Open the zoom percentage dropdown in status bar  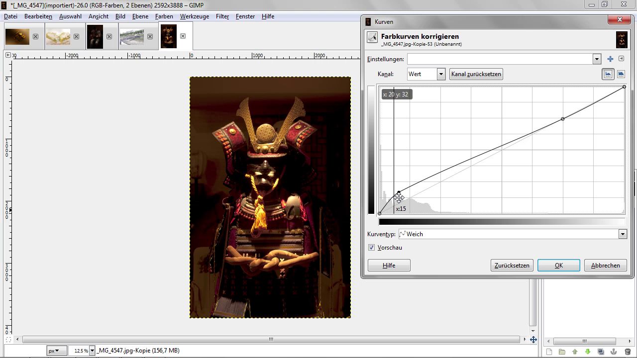click(92, 351)
